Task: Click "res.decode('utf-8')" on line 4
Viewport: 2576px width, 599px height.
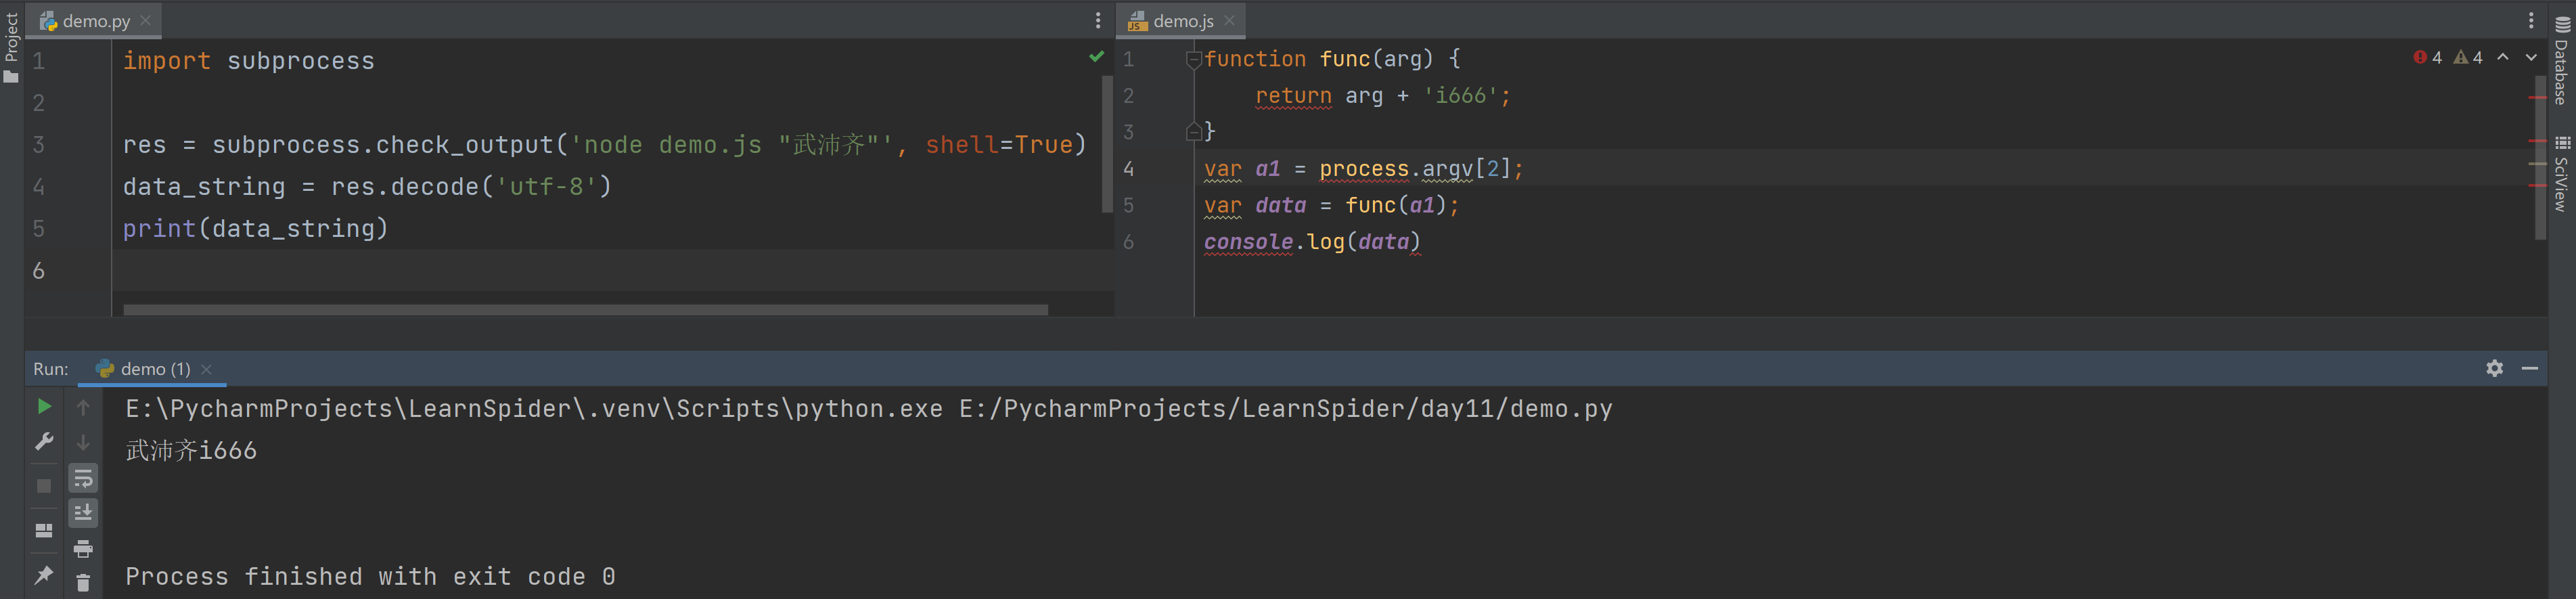Action: [x=471, y=187]
